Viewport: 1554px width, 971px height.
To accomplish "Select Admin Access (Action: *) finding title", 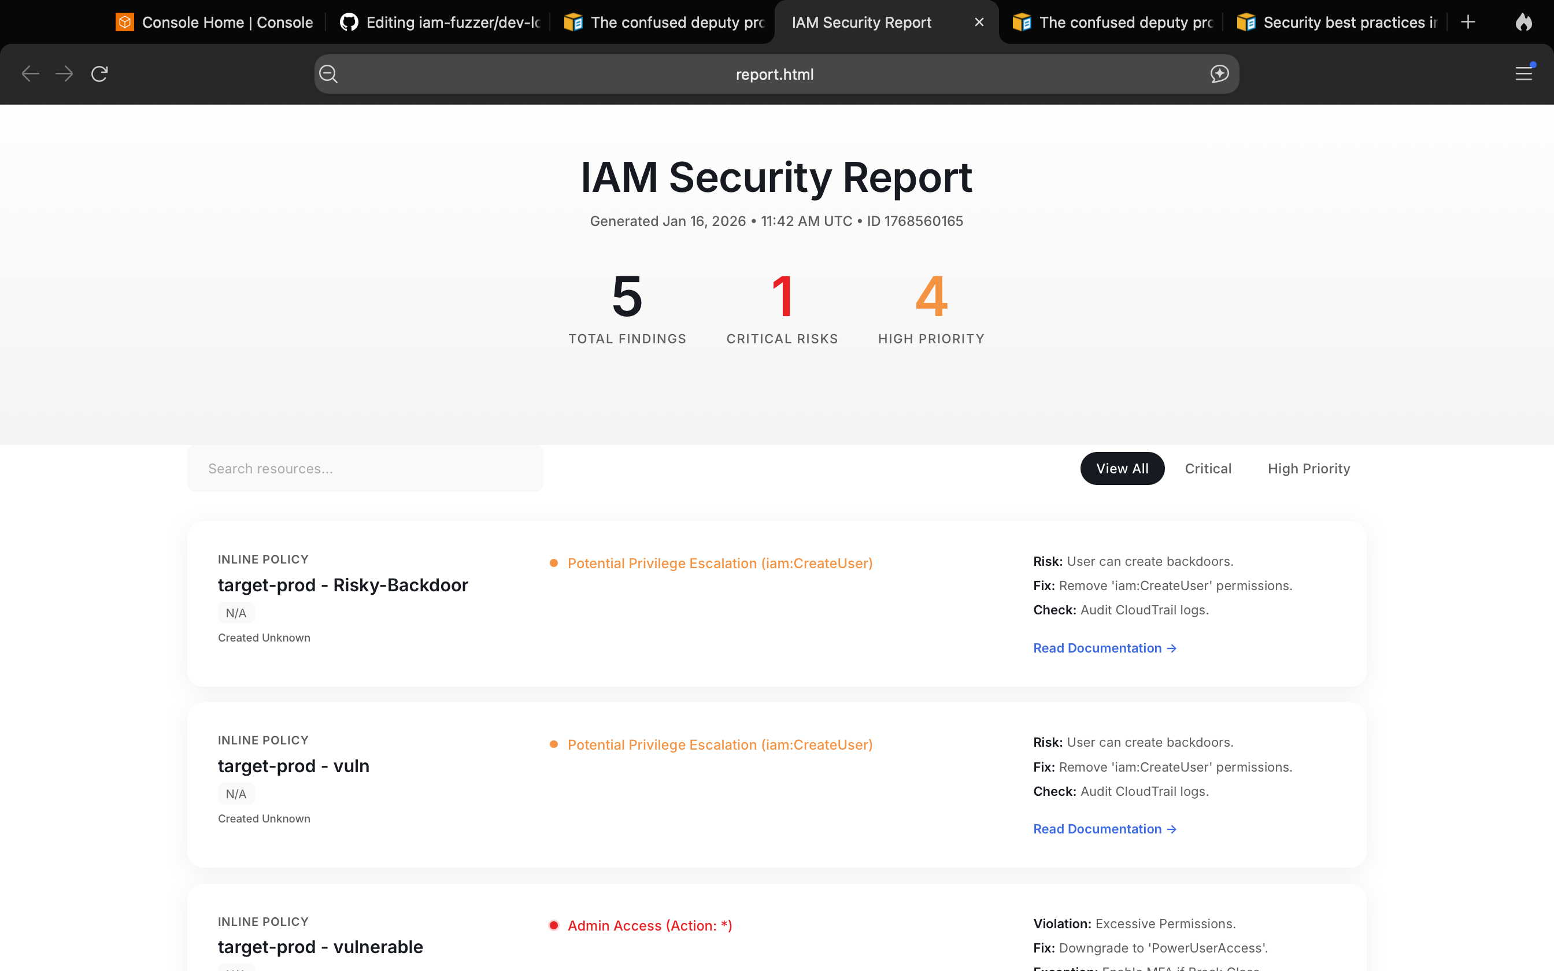I will click(x=650, y=925).
